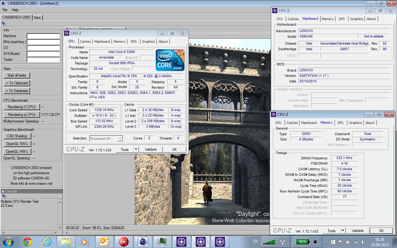The image size is (397, 248).
Task: Click the '1330.16 MHz' Core Speed value
Action: coord(105,110)
